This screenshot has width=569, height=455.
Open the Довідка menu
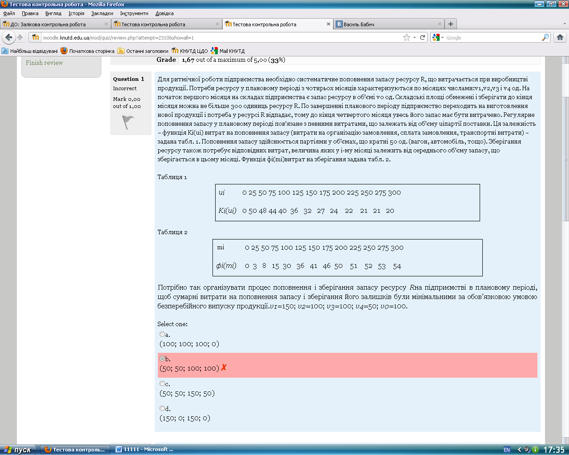coord(164,13)
